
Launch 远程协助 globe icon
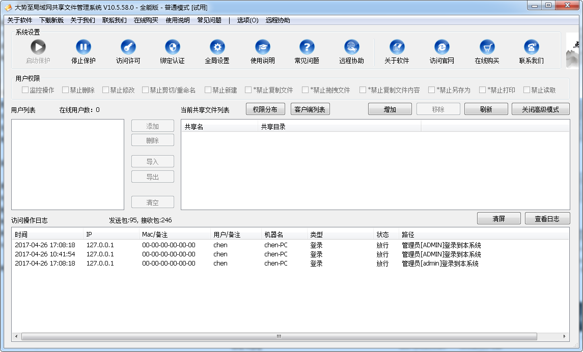[x=352, y=47]
